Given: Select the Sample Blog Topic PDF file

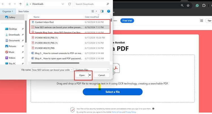Looking at the screenshot, I should (x=70, y=32).
